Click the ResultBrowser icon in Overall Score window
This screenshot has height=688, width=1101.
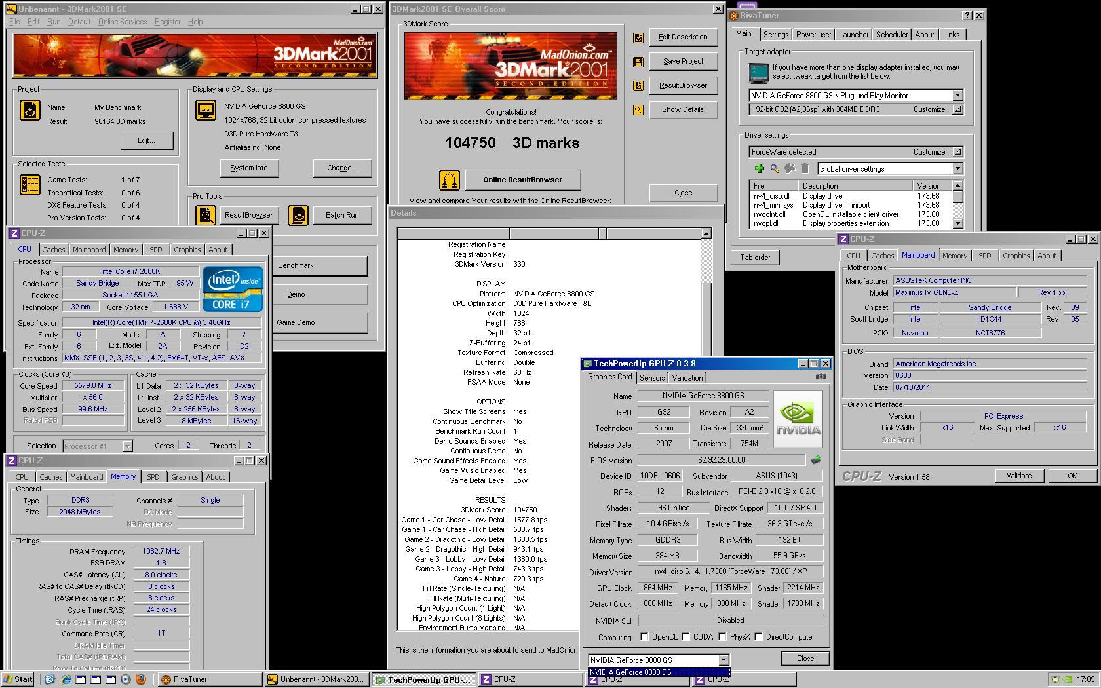tap(638, 86)
